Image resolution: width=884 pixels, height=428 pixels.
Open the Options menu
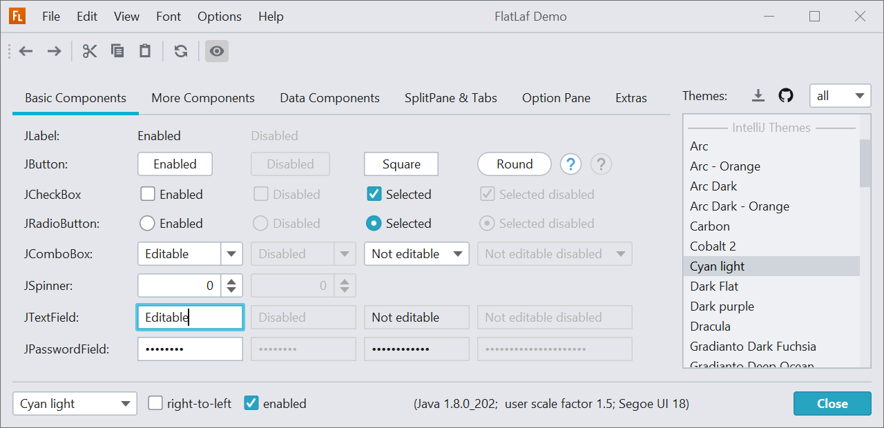[x=220, y=17]
